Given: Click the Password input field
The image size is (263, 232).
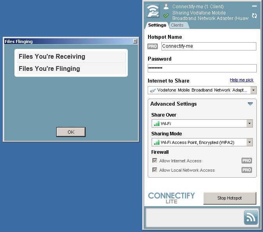Looking at the screenshot, I should tap(202, 68).
